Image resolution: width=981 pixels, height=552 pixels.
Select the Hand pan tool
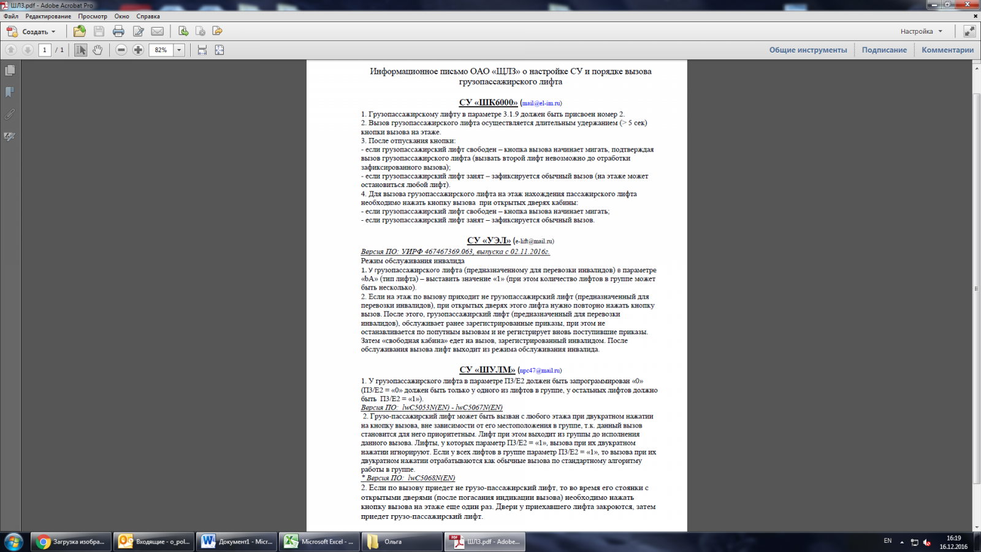pos(97,50)
